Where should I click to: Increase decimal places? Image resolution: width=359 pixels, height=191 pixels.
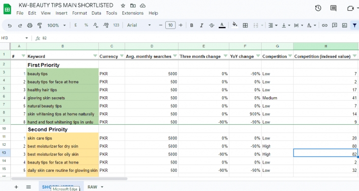click(x=106, y=25)
